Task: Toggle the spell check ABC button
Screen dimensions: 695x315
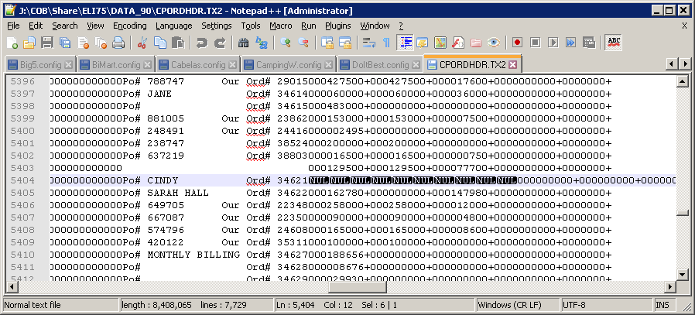Action: [615, 43]
